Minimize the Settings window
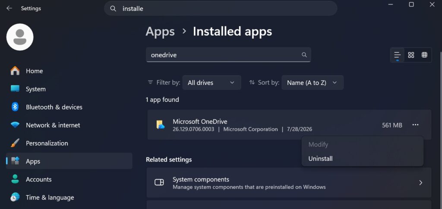Screen dimensions: 442x209 390,4
